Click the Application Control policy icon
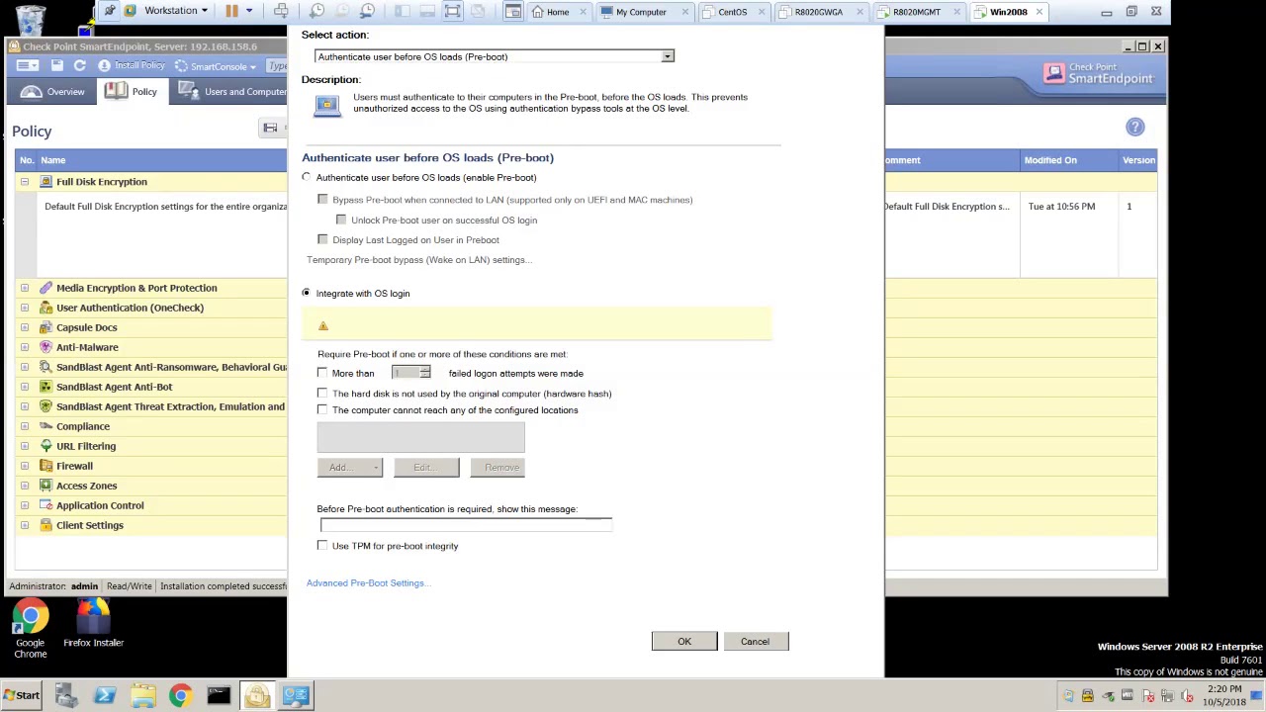The height and width of the screenshot is (712, 1266). [45, 505]
